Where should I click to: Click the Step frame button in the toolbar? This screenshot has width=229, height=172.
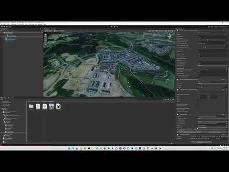tap(117, 27)
